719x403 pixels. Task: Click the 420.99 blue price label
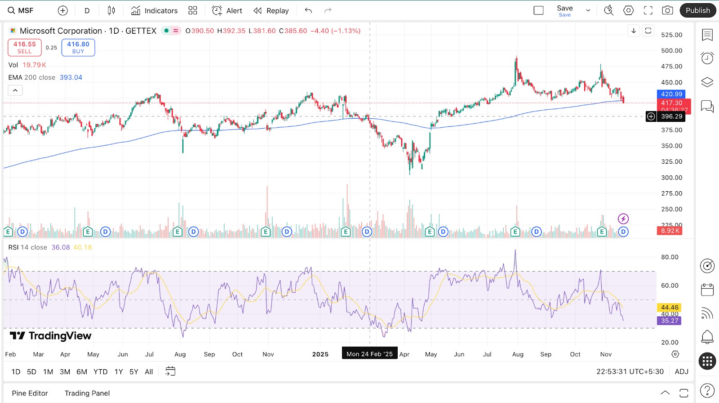(x=671, y=94)
